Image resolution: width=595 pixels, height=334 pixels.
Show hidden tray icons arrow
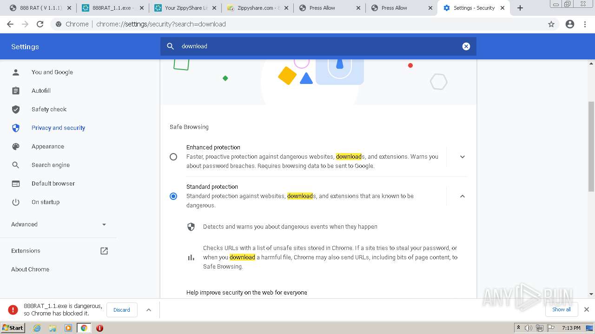518,328
